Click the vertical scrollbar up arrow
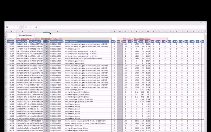The width and height of the screenshot is (211, 132). pos(206,32)
